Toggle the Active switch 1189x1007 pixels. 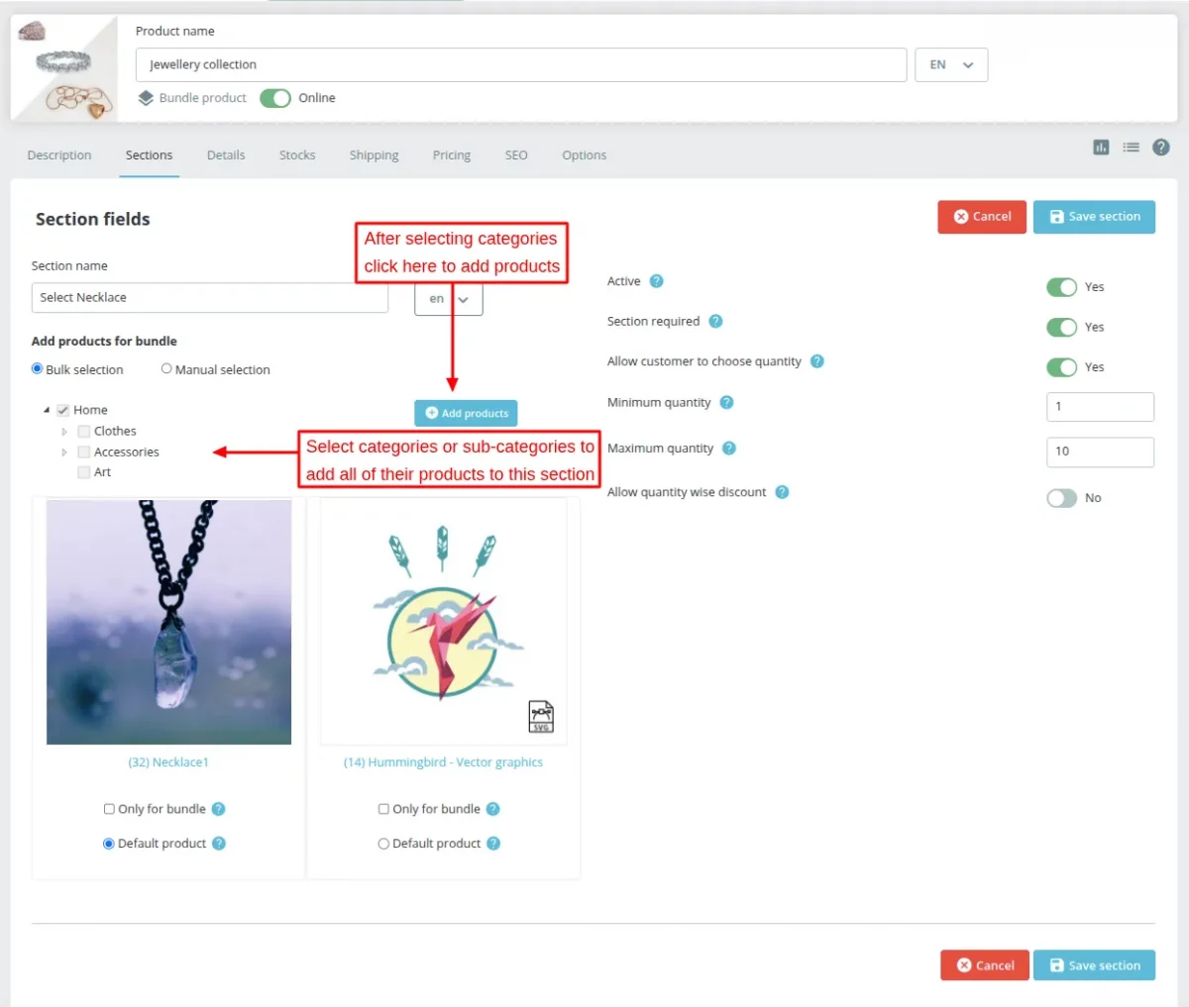tap(1062, 287)
